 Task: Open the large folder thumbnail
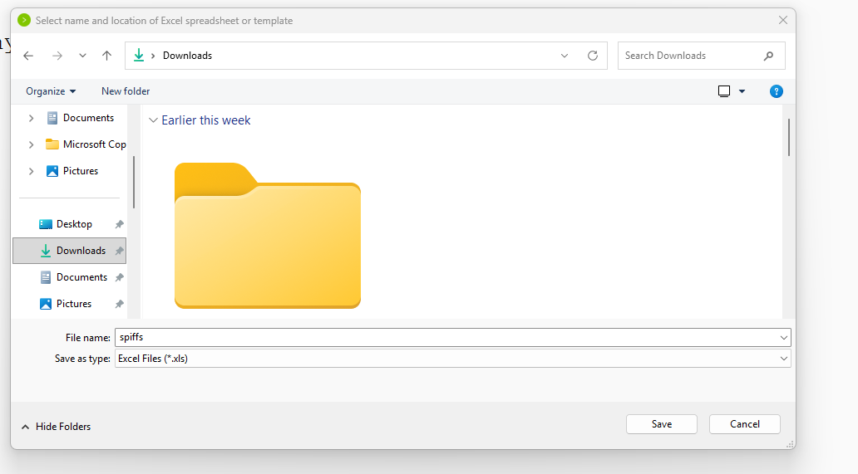click(x=268, y=237)
